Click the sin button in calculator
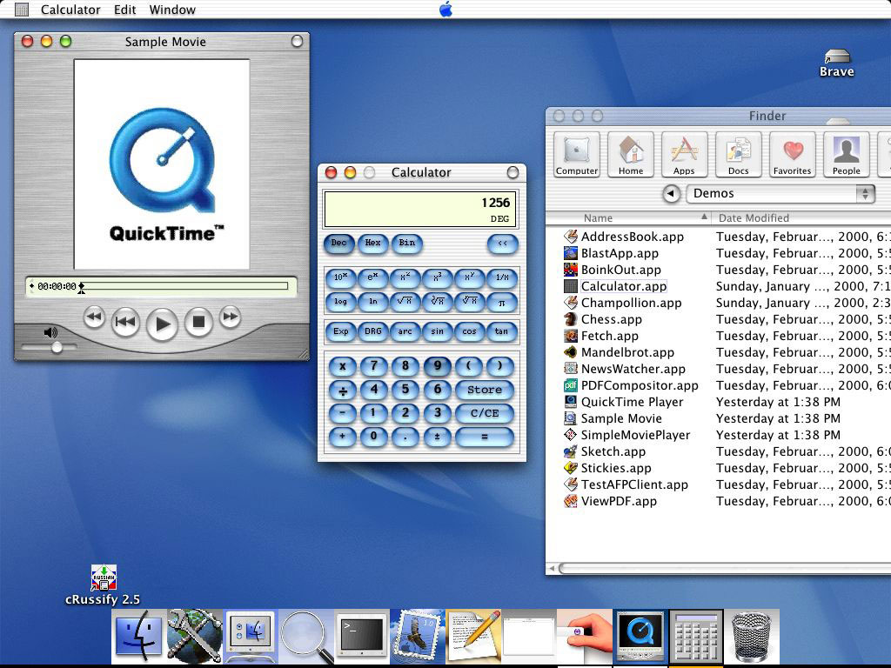The image size is (891, 668). click(x=437, y=331)
